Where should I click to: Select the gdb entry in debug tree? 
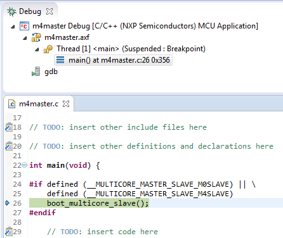(51, 72)
